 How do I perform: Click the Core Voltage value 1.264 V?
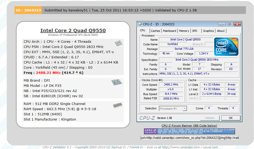[204, 53]
